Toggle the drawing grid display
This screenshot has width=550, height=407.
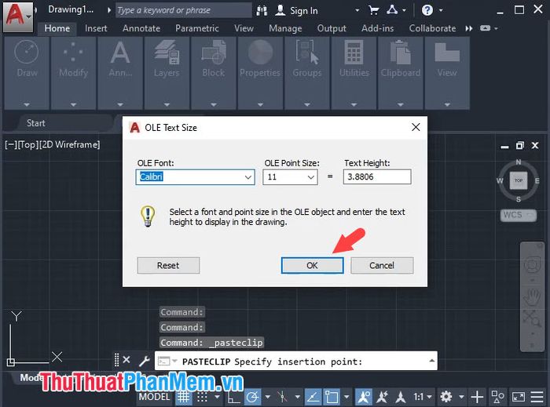pos(183,397)
